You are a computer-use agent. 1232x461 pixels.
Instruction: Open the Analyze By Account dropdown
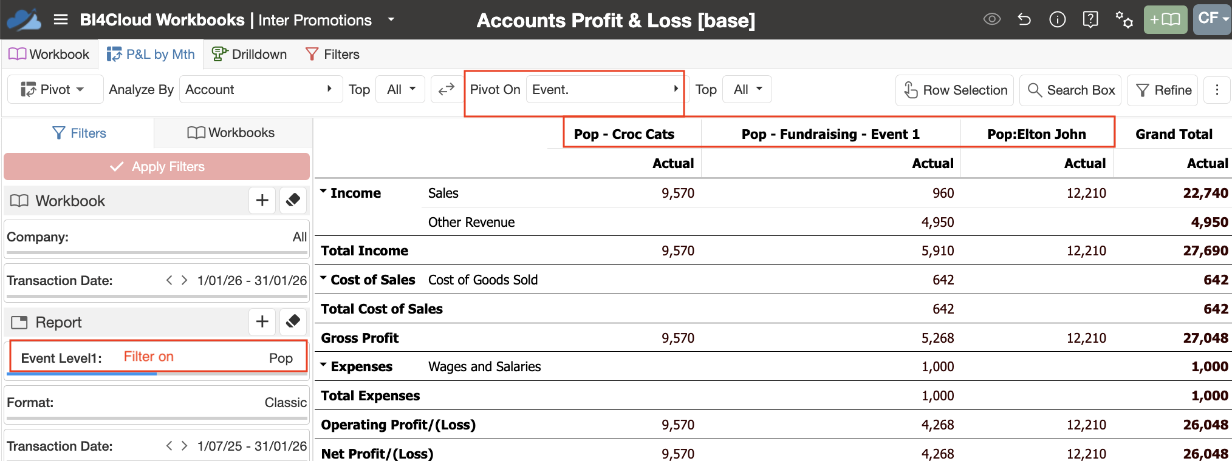pos(261,89)
